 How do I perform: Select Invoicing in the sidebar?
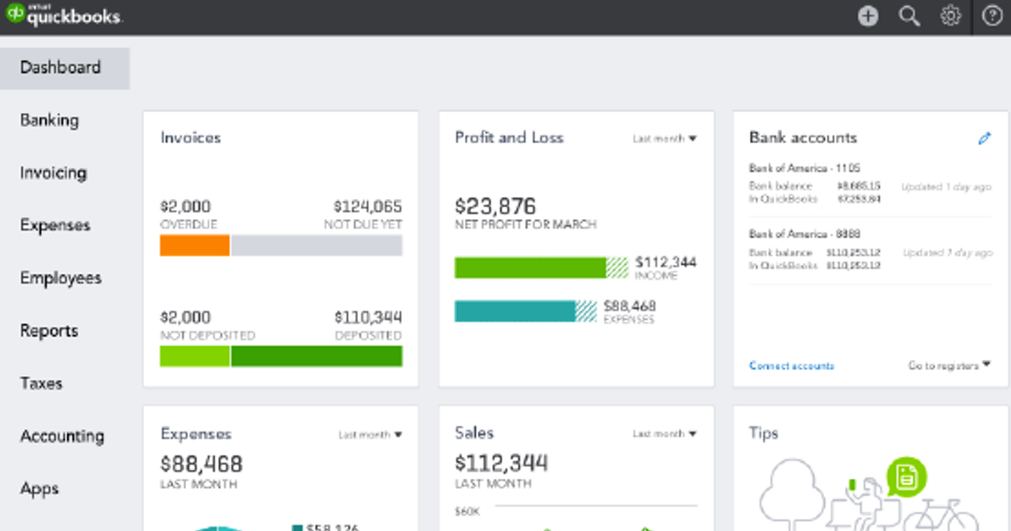pyautogui.click(x=53, y=173)
